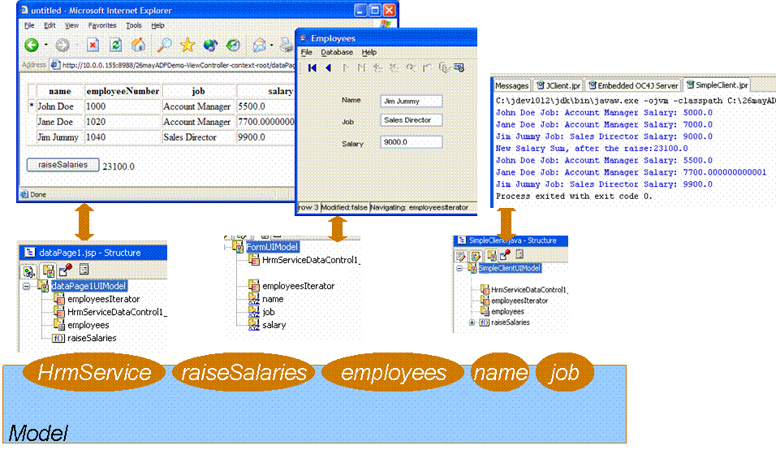Image resolution: width=776 pixels, height=450 pixels.
Task: Open the Favorites menu in Internet Explorer
Action: [101, 25]
